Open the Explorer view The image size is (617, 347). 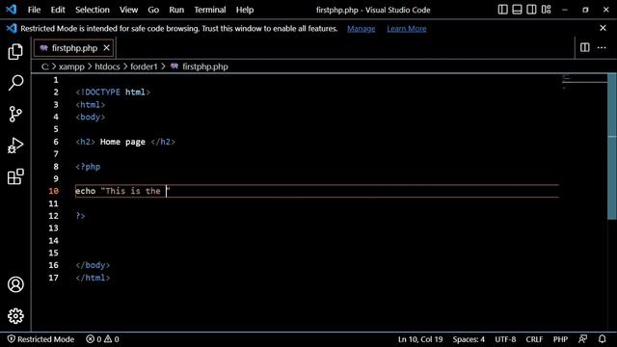(15, 51)
